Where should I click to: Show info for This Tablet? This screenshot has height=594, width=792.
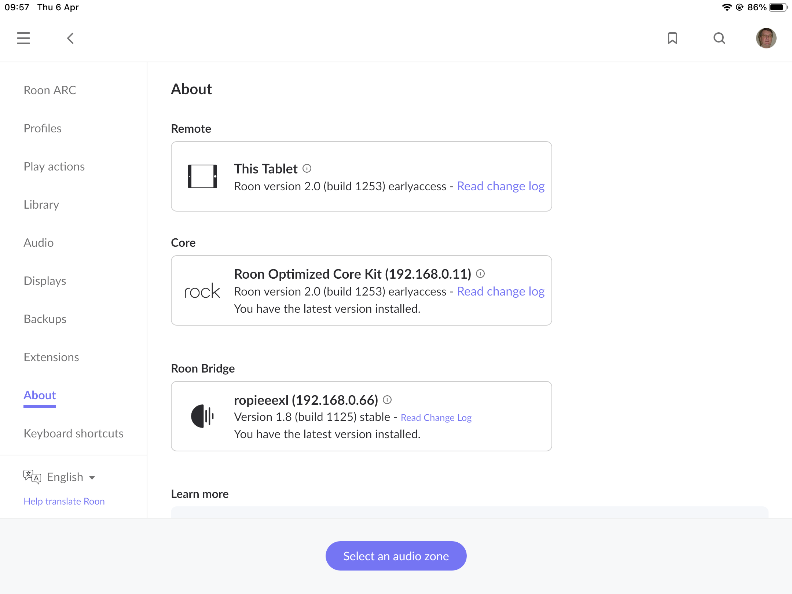307,169
